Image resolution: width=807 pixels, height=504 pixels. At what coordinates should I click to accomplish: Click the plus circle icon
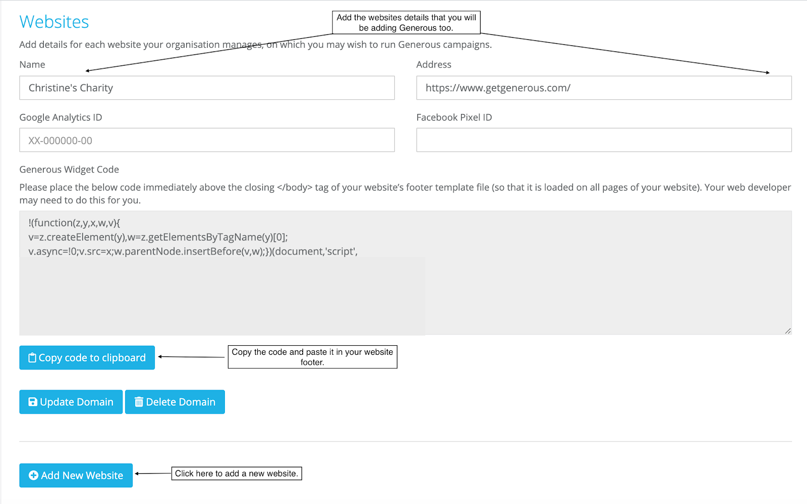pyautogui.click(x=33, y=475)
